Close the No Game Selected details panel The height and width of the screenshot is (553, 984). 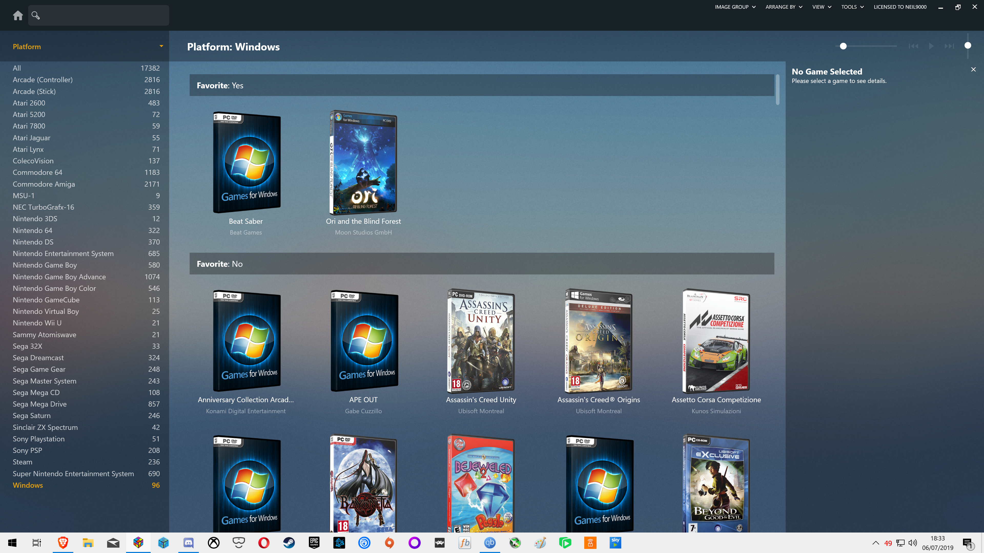coord(973,69)
